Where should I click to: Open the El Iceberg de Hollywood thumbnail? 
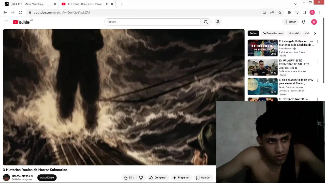263,48
